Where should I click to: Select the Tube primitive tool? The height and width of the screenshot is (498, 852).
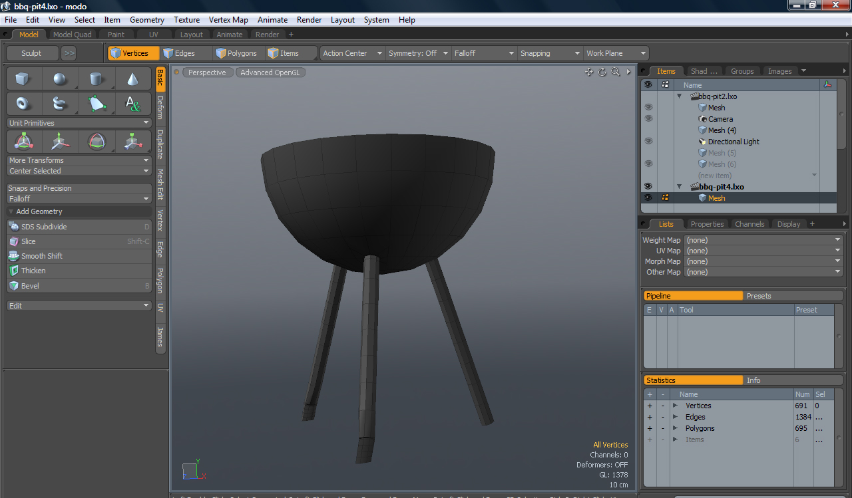(x=61, y=104)
